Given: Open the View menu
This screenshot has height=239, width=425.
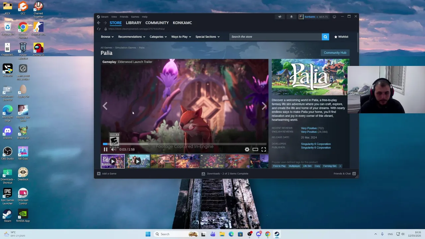Looking at the screenshot, I should (114, 17).
